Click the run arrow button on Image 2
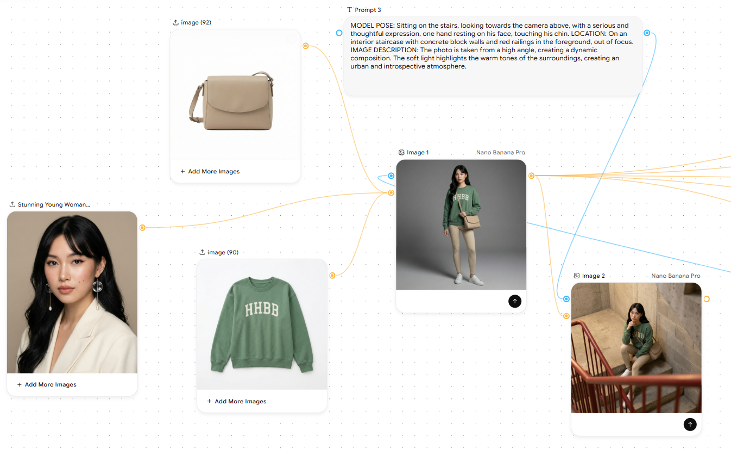Viewport: 731px width, 449px height. [x=690, y=424]
